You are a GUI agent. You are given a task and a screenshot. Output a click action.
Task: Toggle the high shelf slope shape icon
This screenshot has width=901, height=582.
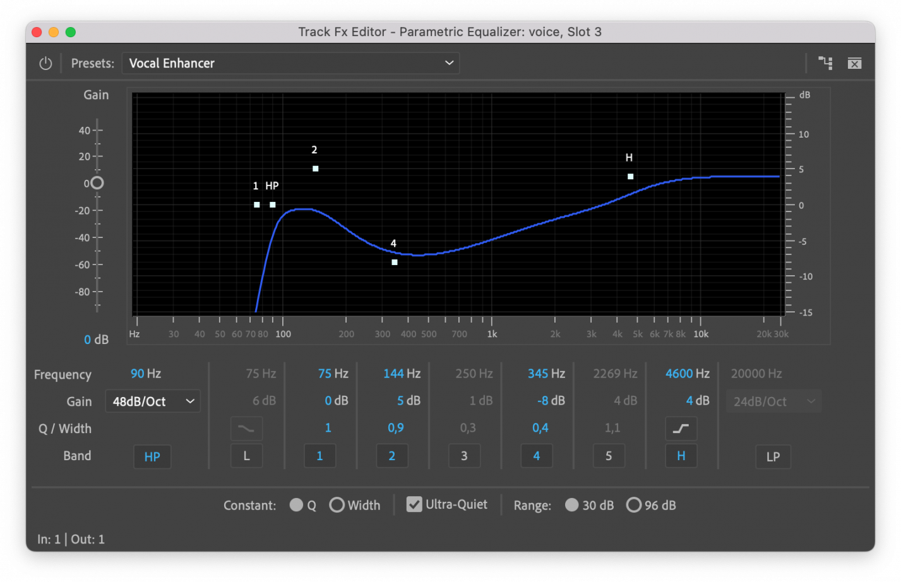point(681,429)
